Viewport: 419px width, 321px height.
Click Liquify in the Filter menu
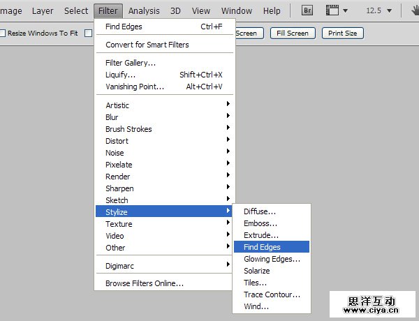tap(121, 75)
